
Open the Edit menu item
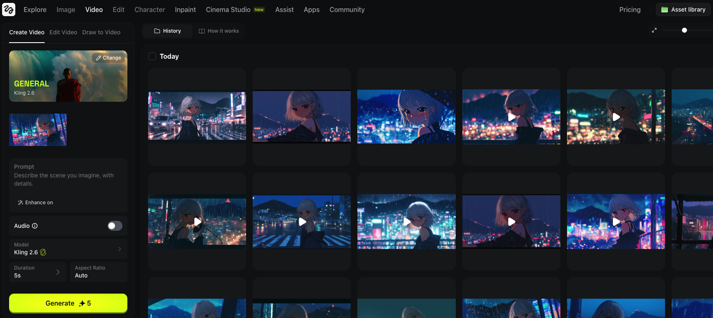[x=119, y=10]
